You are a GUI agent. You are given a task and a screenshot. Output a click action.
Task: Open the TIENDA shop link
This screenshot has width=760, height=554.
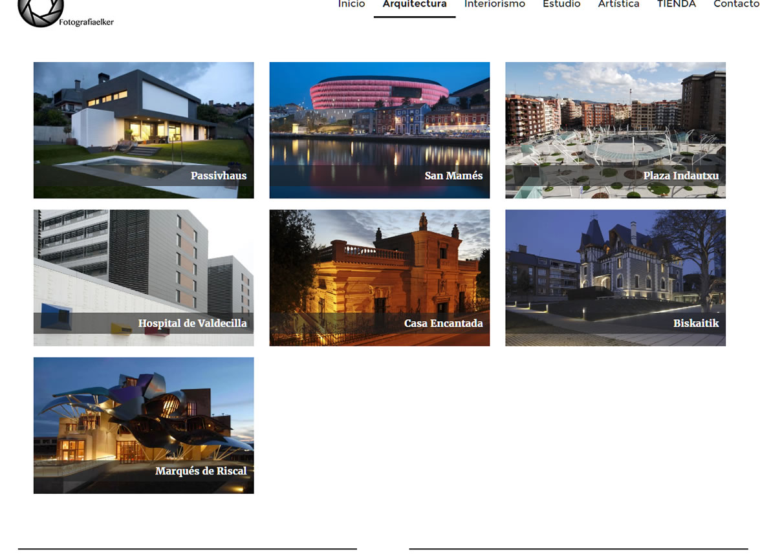[x=676, y=4]
